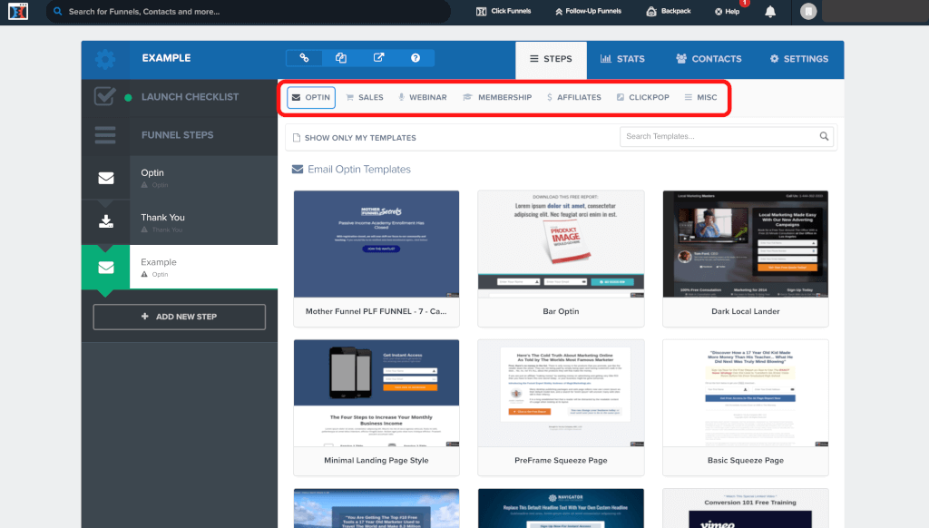This screenshot has height=528, width=929.
Task: Click the funnel link (chain) icon
Action: click(x=305, y=58)
